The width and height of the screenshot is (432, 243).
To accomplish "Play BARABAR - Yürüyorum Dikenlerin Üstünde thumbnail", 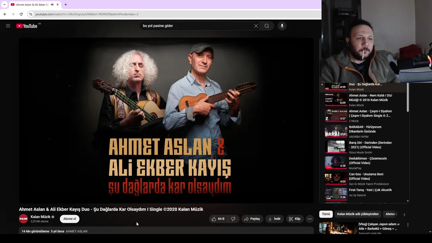I will 336,131.
